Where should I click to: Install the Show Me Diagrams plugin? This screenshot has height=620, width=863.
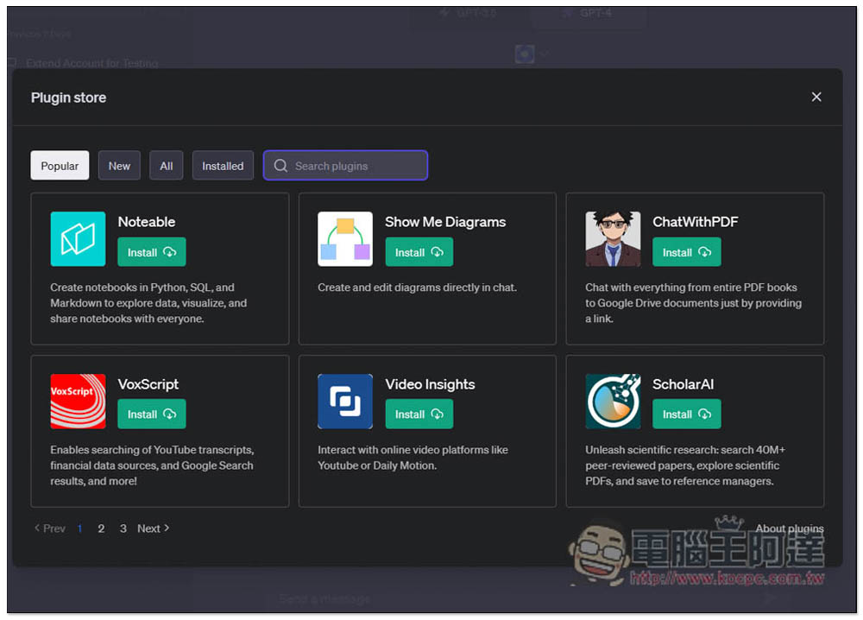(x=419, y=252)
